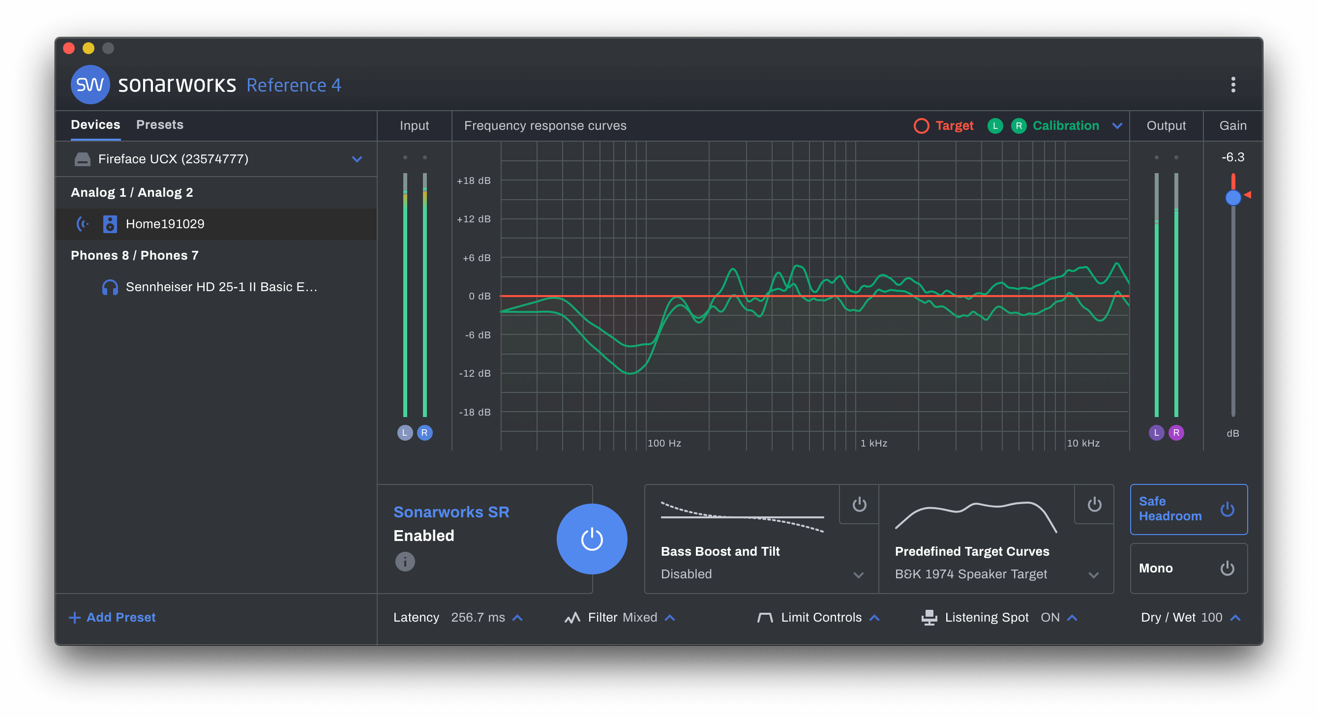Expand the Latency 256.7 ms settings

click(517, 617)
